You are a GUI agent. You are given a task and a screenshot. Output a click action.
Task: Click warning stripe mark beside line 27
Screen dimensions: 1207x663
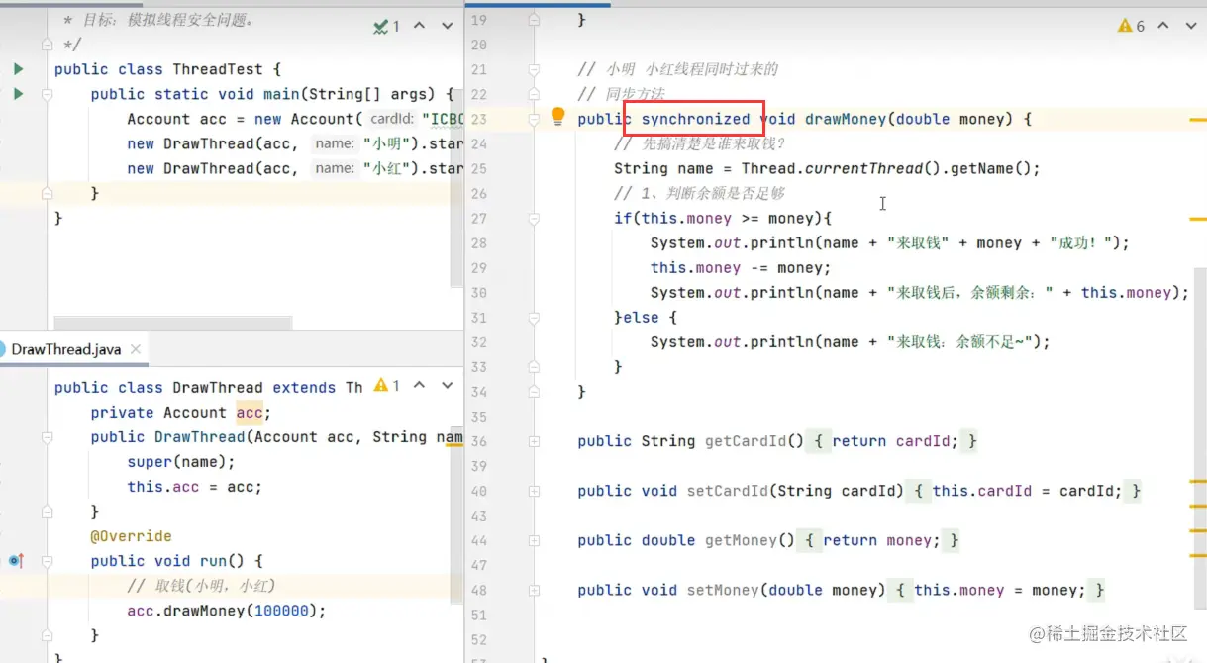(x=1197, y=218)
